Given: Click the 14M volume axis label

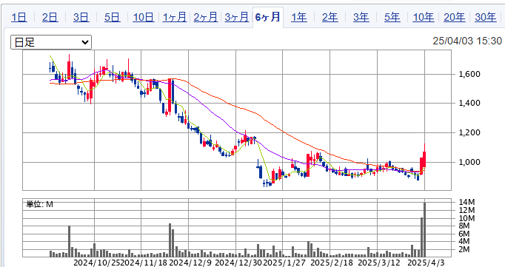Looking at the screenshot, I should pos(466,202).
